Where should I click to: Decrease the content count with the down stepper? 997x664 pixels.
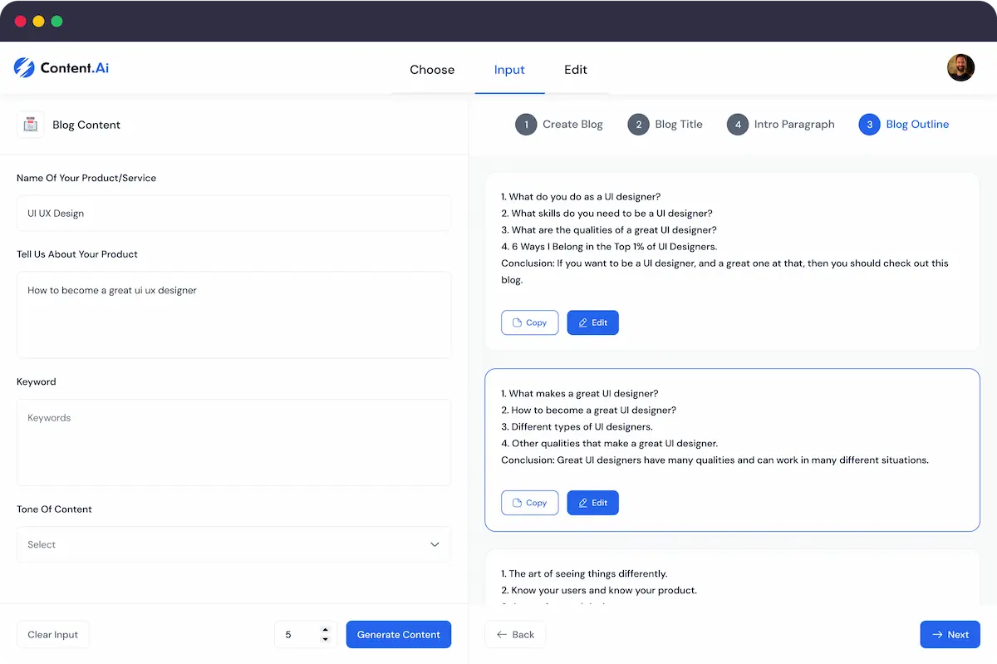325,639
